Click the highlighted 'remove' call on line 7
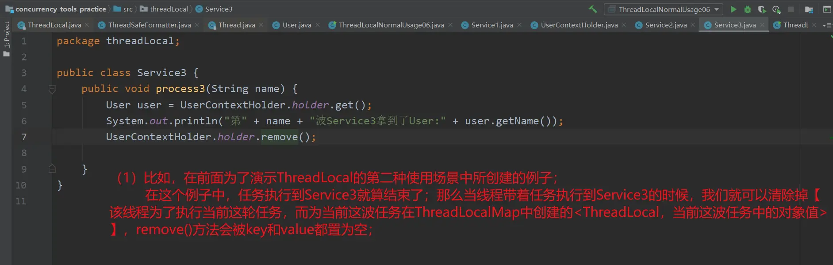 [x=280, y=137]
